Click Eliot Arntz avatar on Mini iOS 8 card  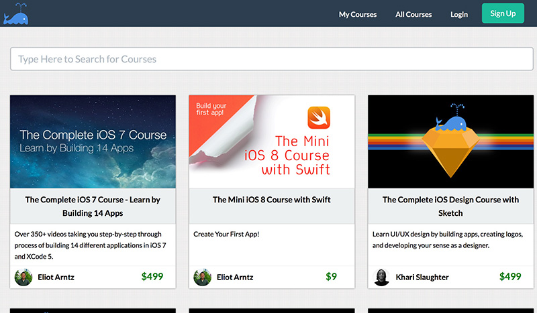203,277
